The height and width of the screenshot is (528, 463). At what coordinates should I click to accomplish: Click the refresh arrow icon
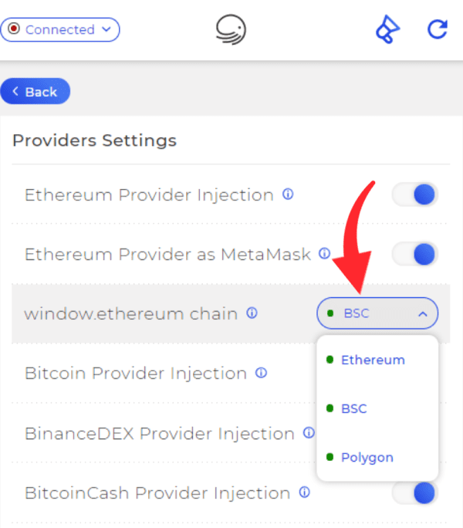438,29
